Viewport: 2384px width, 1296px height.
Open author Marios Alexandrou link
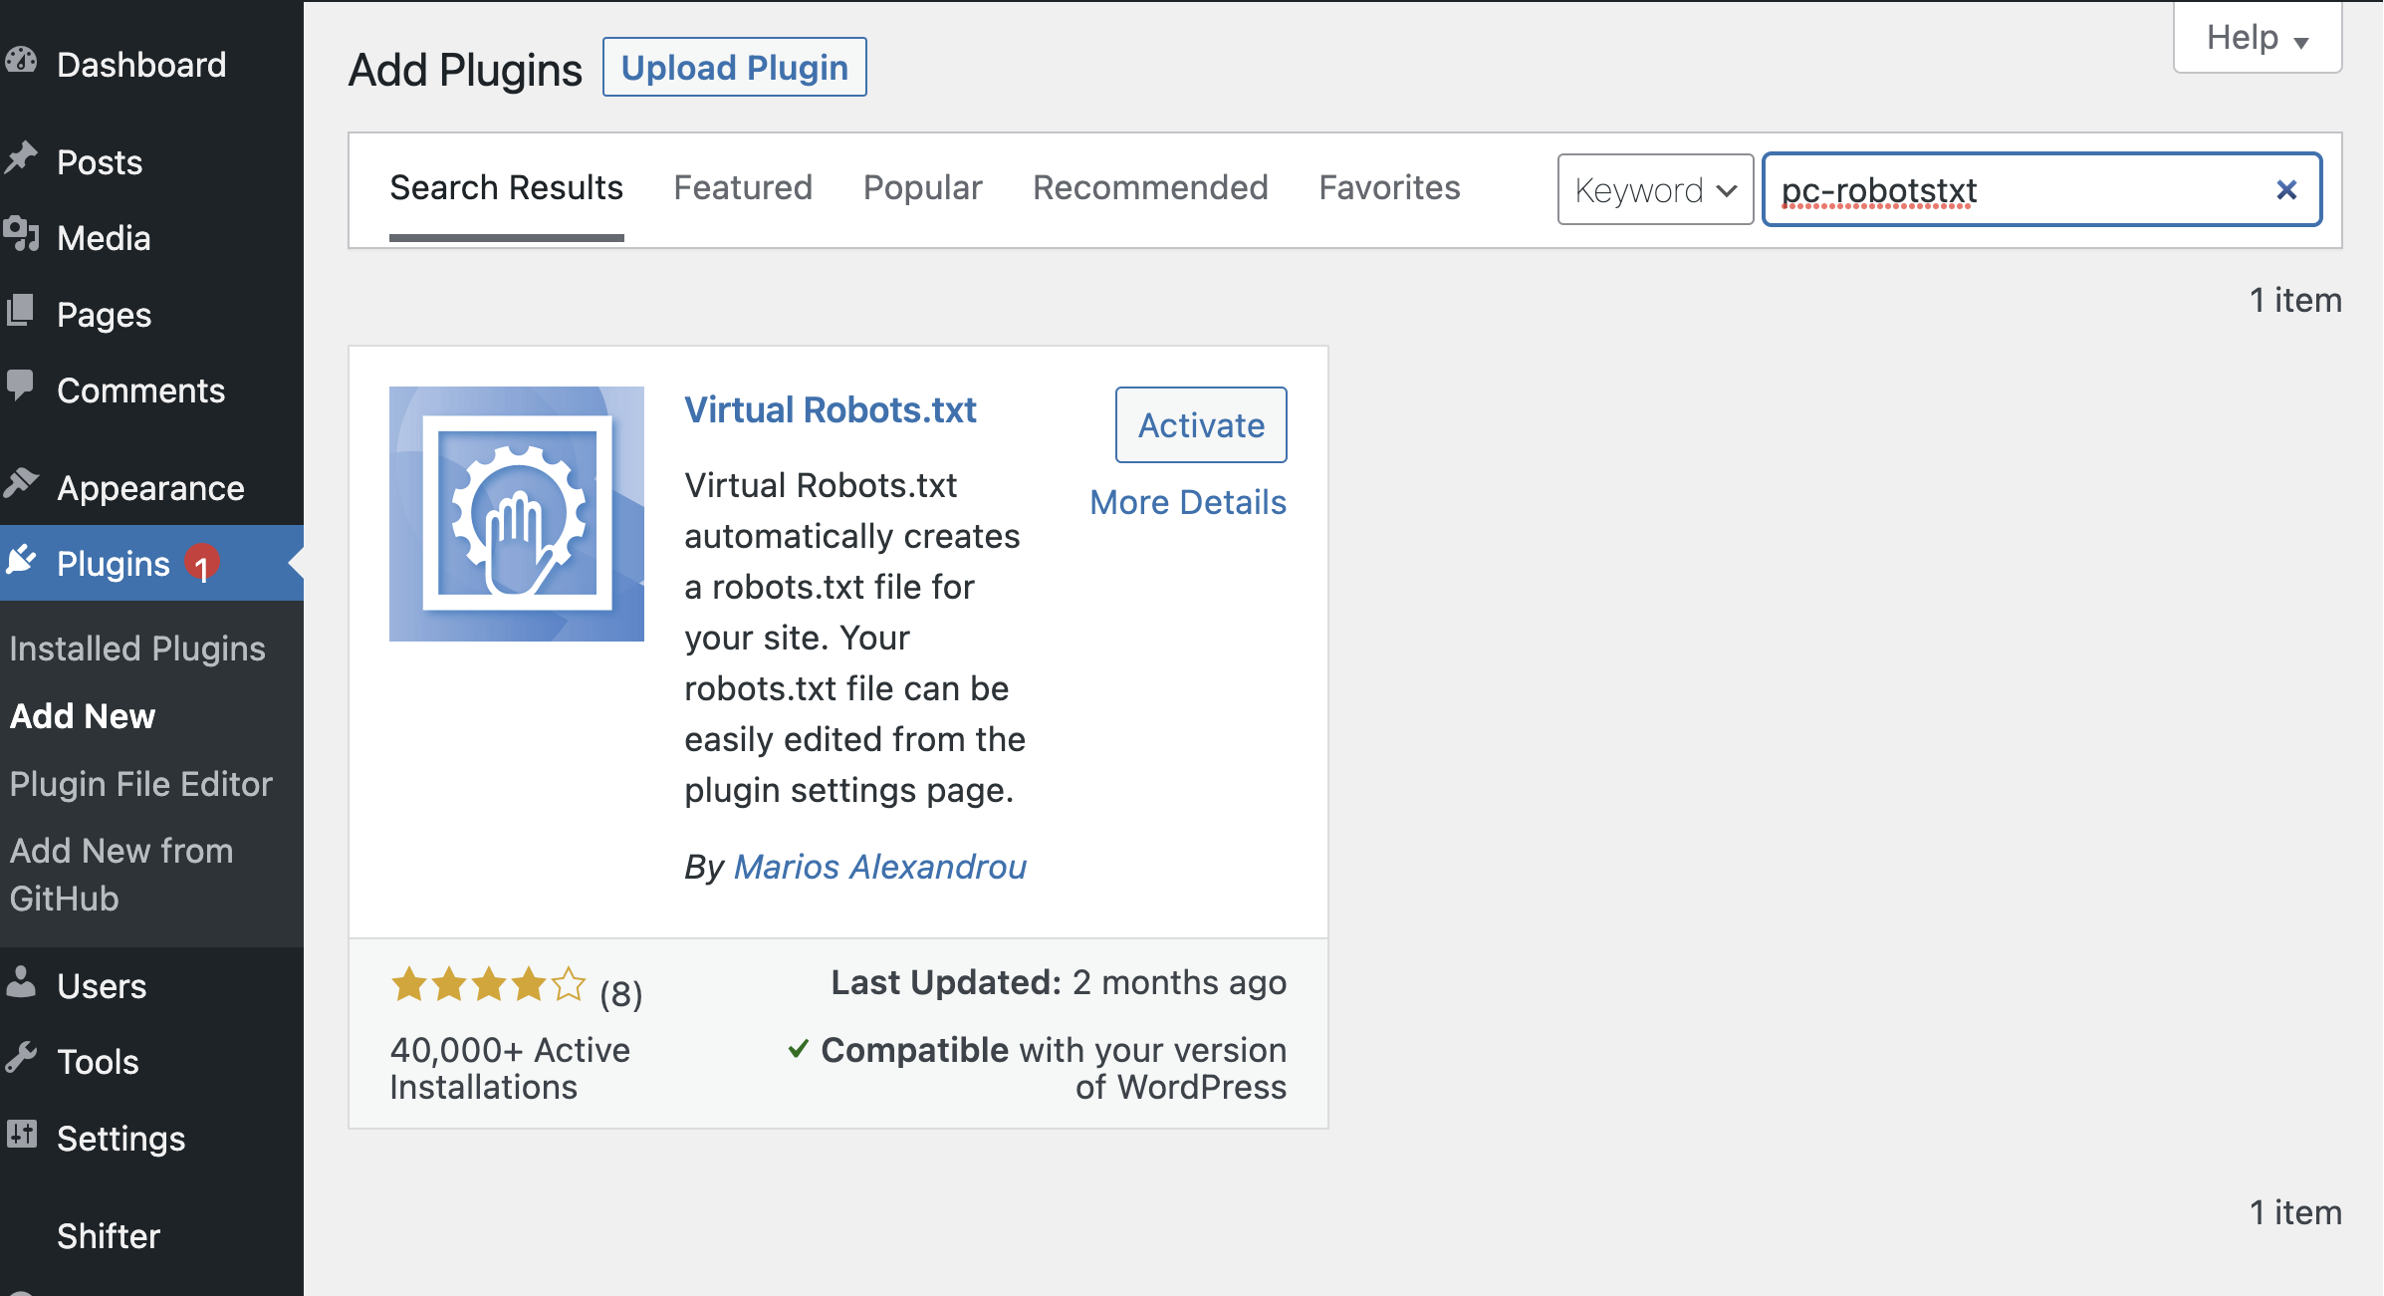coord(880,867)
